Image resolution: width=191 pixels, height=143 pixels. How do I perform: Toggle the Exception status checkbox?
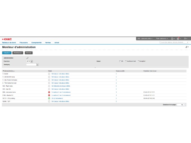click(x=138, y=61)
